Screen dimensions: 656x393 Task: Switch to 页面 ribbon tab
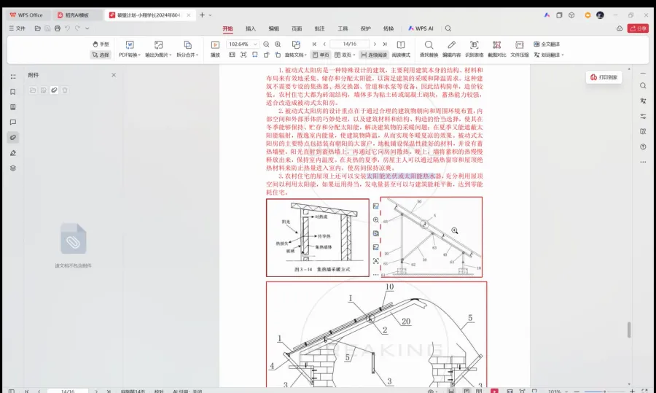tap(297, 28)
